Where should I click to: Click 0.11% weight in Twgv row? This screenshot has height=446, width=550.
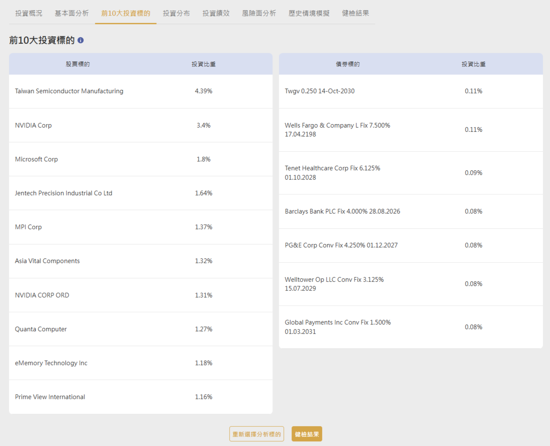click(473, 91)
